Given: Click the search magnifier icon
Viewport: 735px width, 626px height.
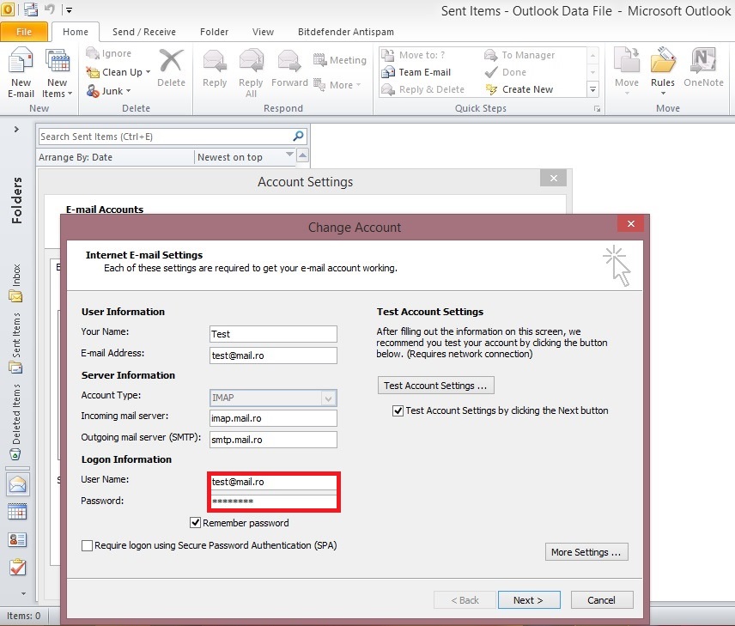Looking at the screenshot, I should (x=298, y=137).
